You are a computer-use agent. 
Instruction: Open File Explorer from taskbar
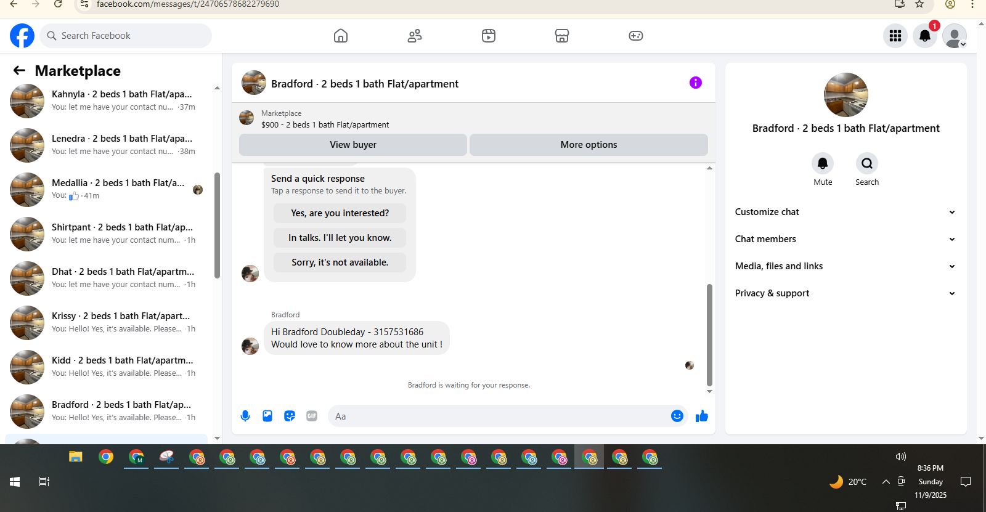(76, 457)
